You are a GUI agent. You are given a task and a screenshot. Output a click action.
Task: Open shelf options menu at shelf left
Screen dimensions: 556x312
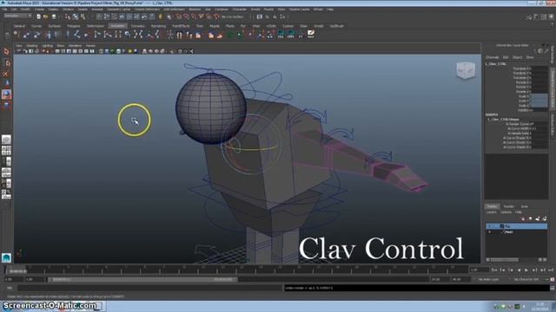[x=6, y=35]
